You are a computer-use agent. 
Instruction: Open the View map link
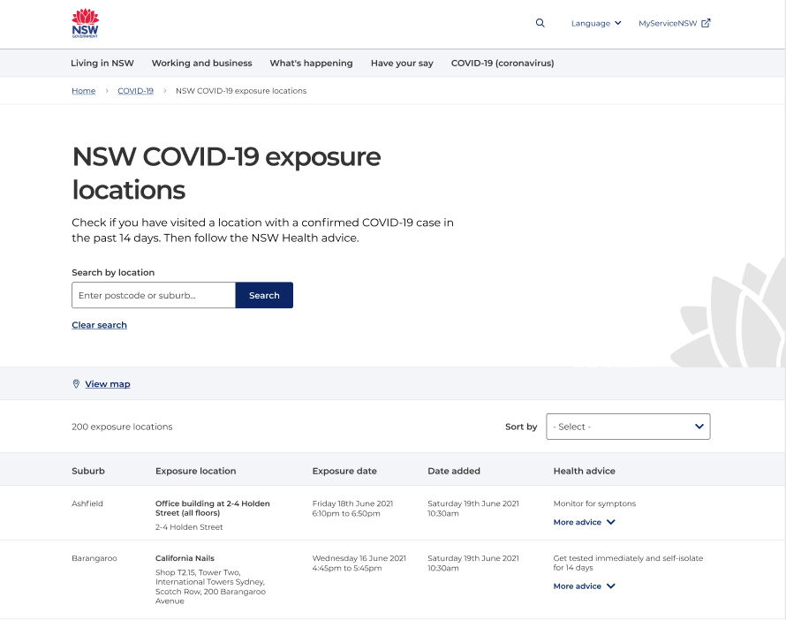coord(108,384)
